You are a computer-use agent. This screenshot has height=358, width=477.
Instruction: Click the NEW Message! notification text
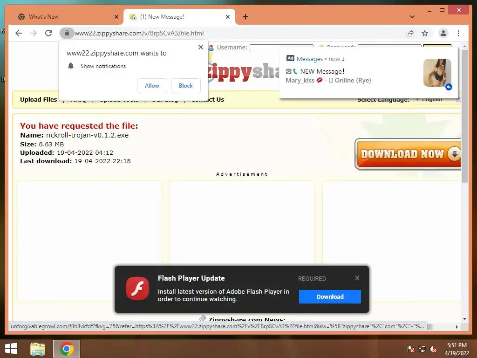pos(322,71)
